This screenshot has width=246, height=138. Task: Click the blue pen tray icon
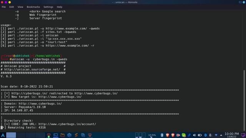click(189, 135)
